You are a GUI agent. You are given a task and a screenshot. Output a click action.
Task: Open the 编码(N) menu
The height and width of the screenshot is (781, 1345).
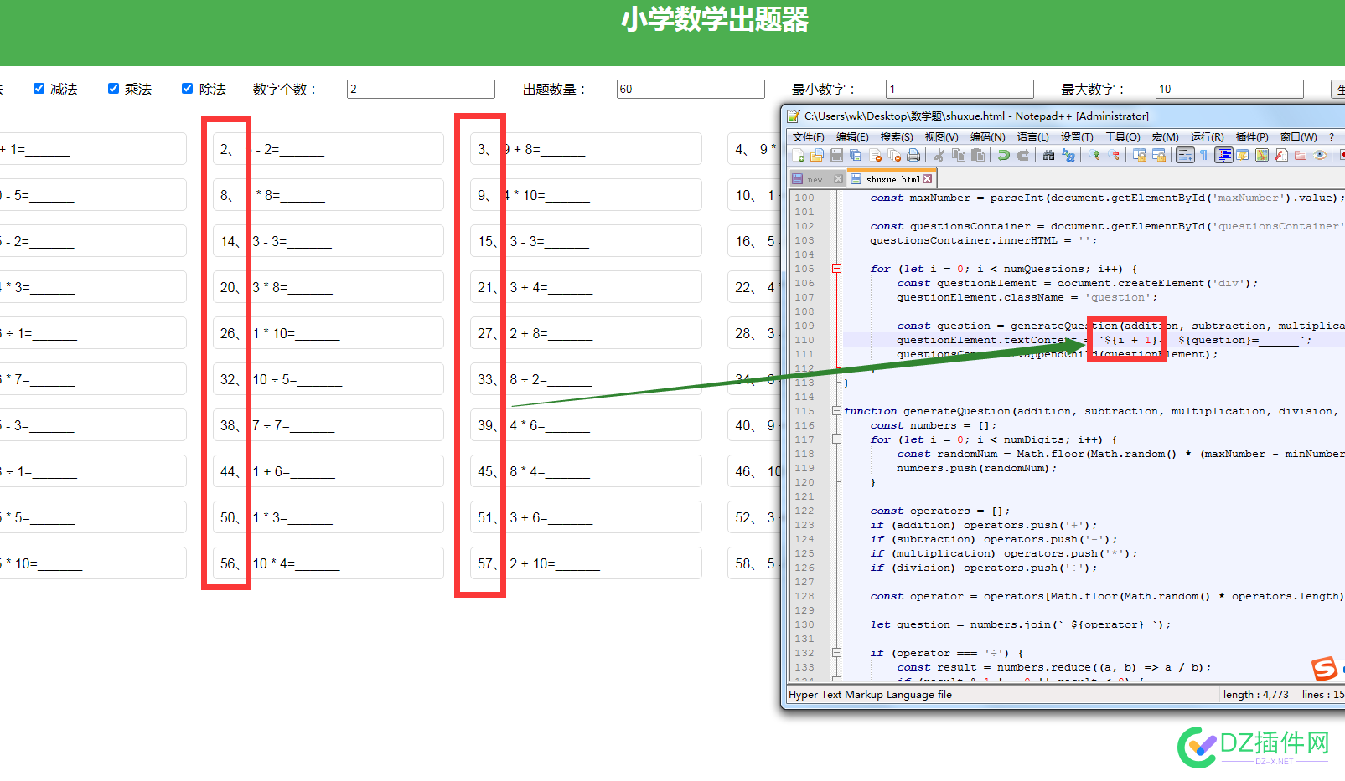click(x=987, y=137)
